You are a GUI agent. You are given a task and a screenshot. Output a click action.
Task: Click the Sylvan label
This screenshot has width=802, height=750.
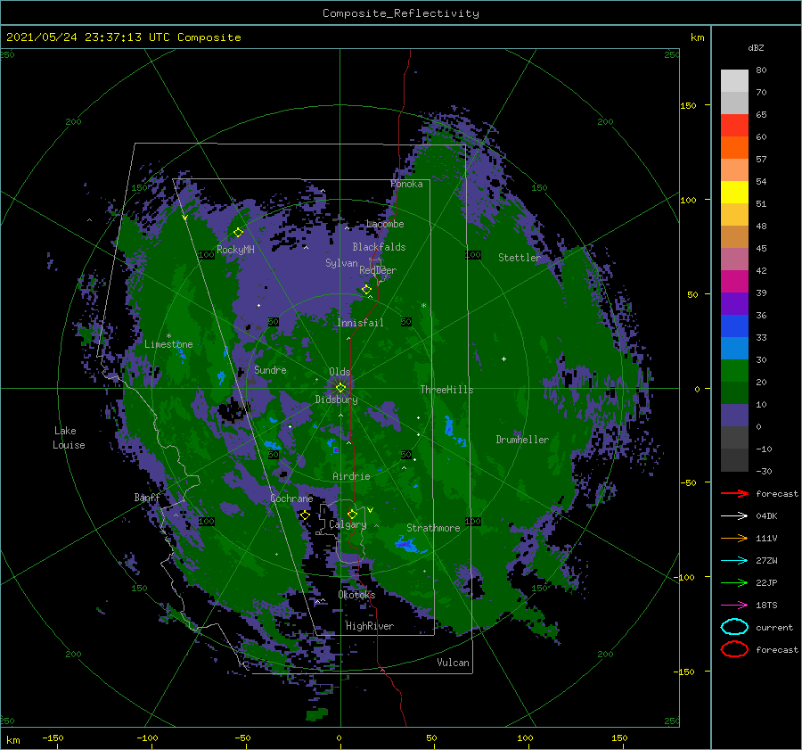pyautogui.click(x=341, y=263)
